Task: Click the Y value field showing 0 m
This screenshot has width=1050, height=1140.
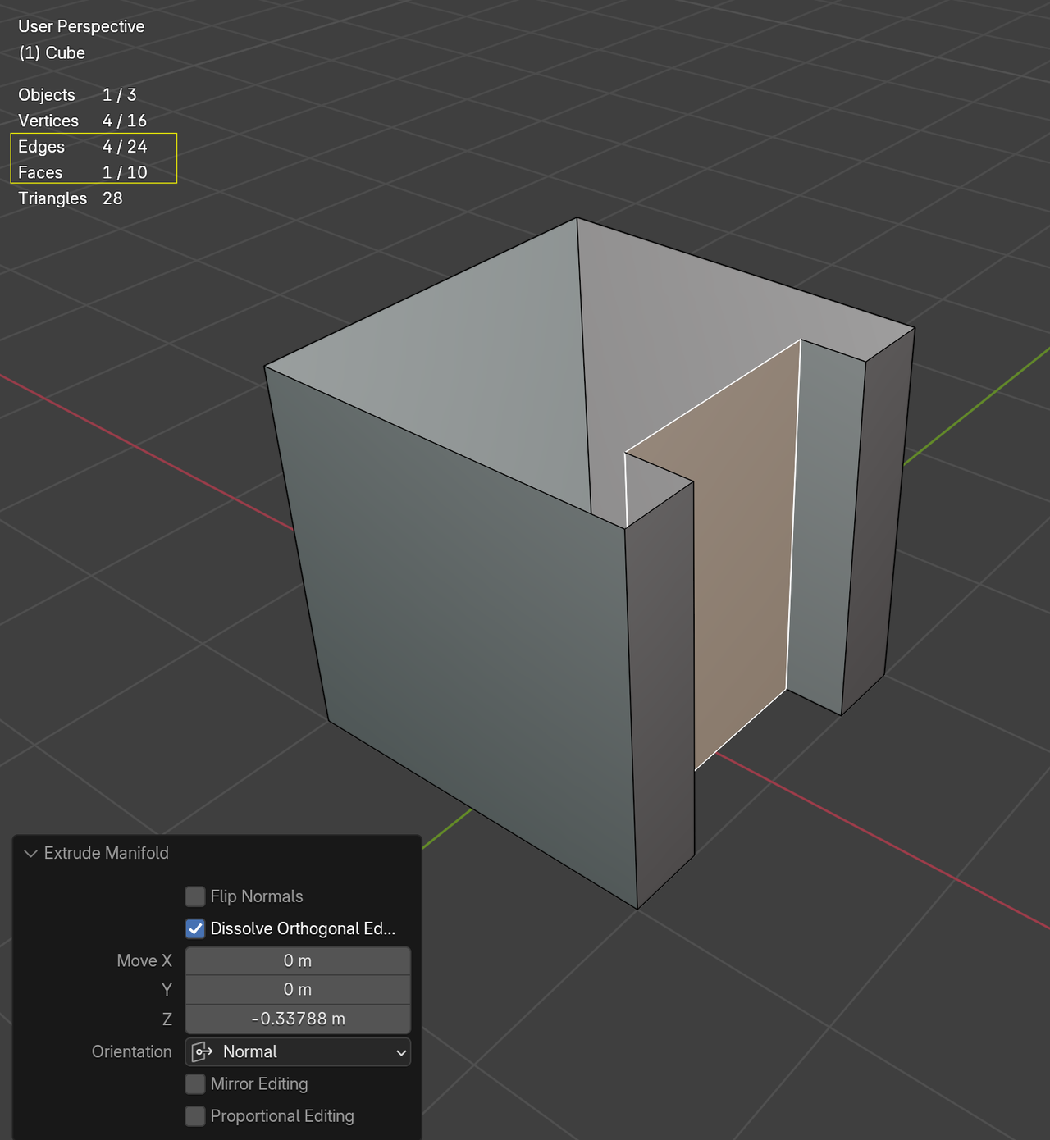Action: click(x=298, y=989)
